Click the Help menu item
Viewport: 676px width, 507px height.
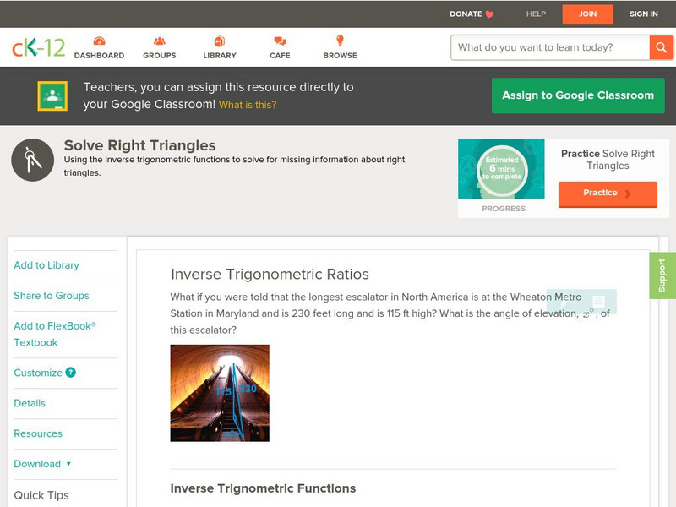[x=536, y=14]
